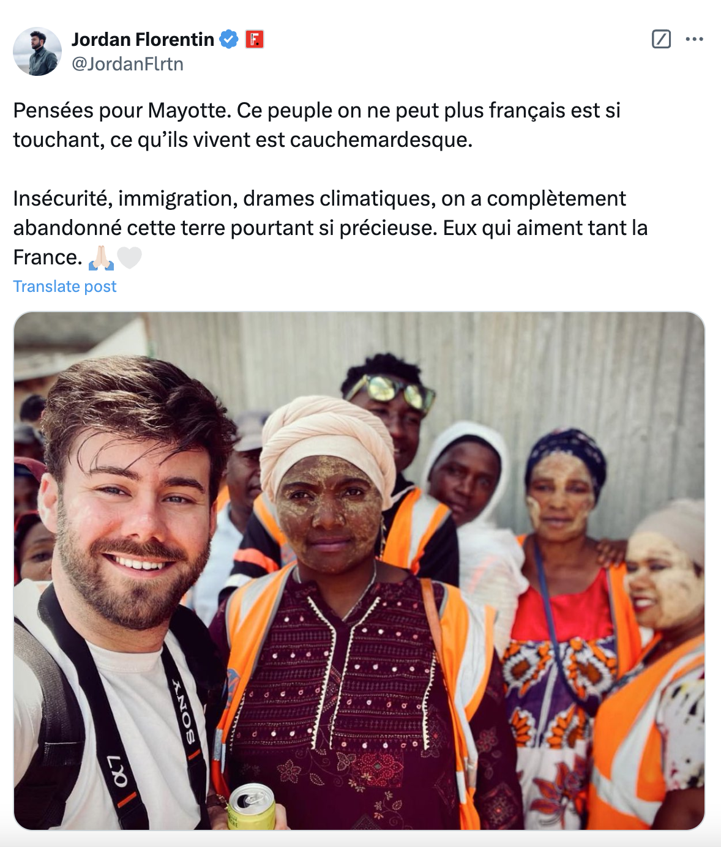
Task: Click the mirrored sunglasses in the photo
Action: pyautogui.click(x=390, y=390)
